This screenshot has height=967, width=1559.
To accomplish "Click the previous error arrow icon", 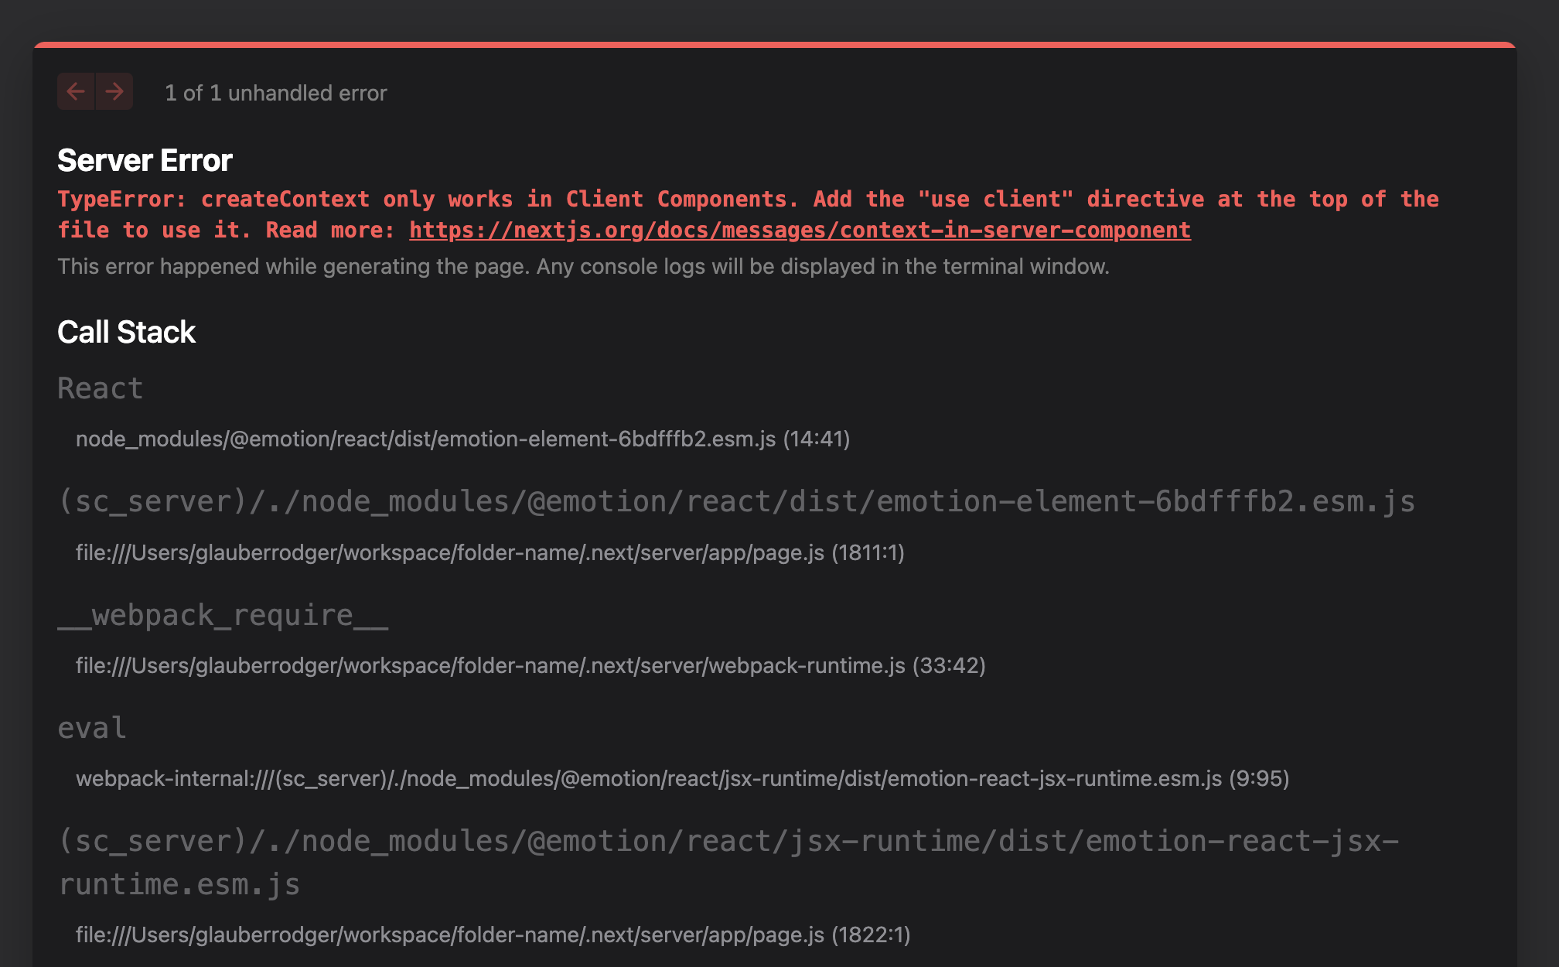I will point(76,91).
